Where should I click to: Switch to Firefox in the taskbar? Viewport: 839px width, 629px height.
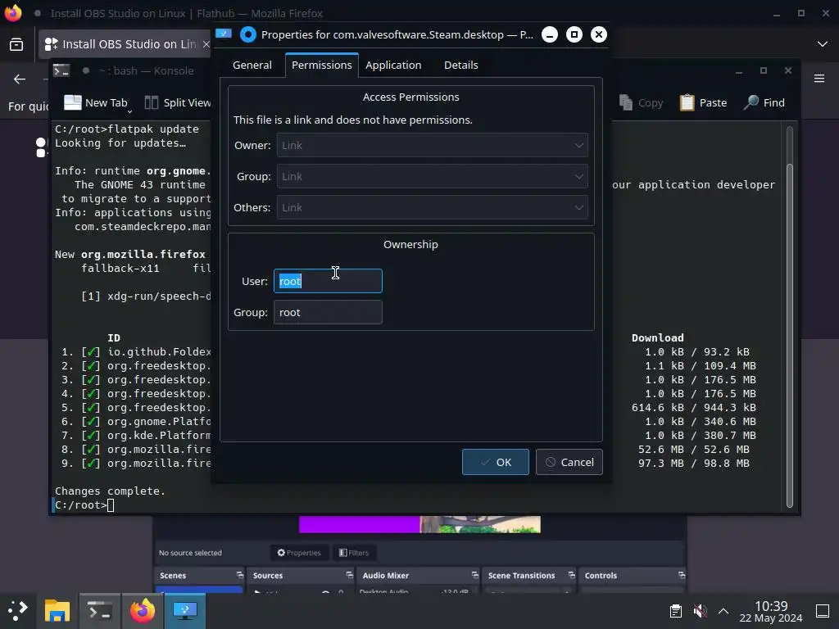tap(143, 610)
